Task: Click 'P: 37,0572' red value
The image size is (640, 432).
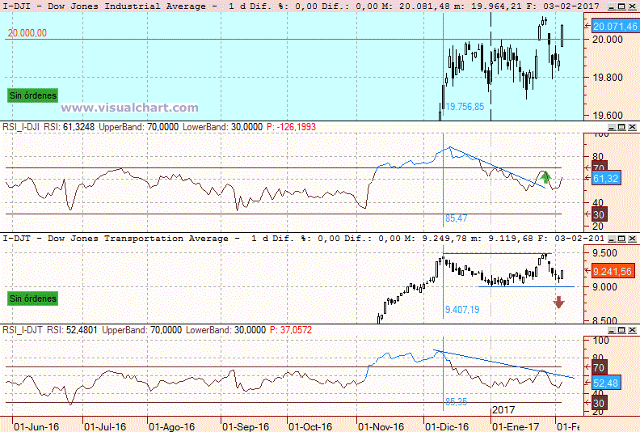Action: (291, 330)
